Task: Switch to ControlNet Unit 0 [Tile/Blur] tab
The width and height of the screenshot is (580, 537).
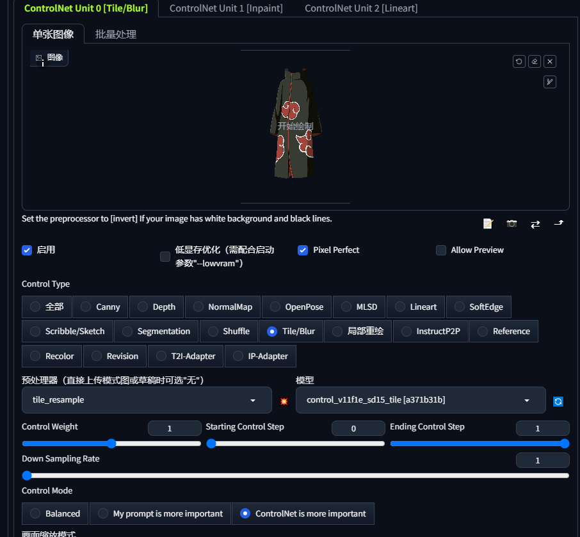Action: (x=86, y=8)
